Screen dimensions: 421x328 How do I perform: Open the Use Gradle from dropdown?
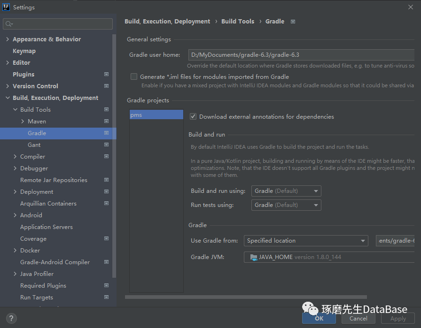pyautogui.click(x=306, y=241)
